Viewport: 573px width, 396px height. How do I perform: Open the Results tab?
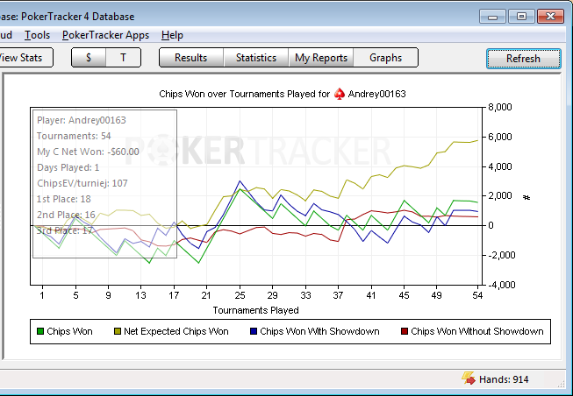point(190,58)
